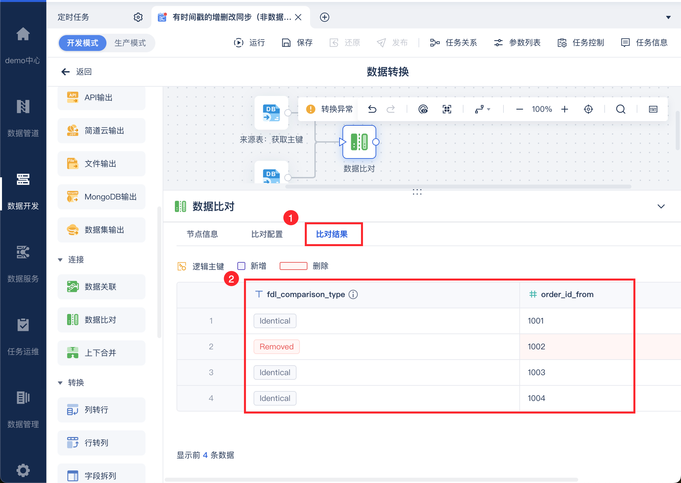Click the 新增 legend box
Screen dimensions: 681x483
241,266
